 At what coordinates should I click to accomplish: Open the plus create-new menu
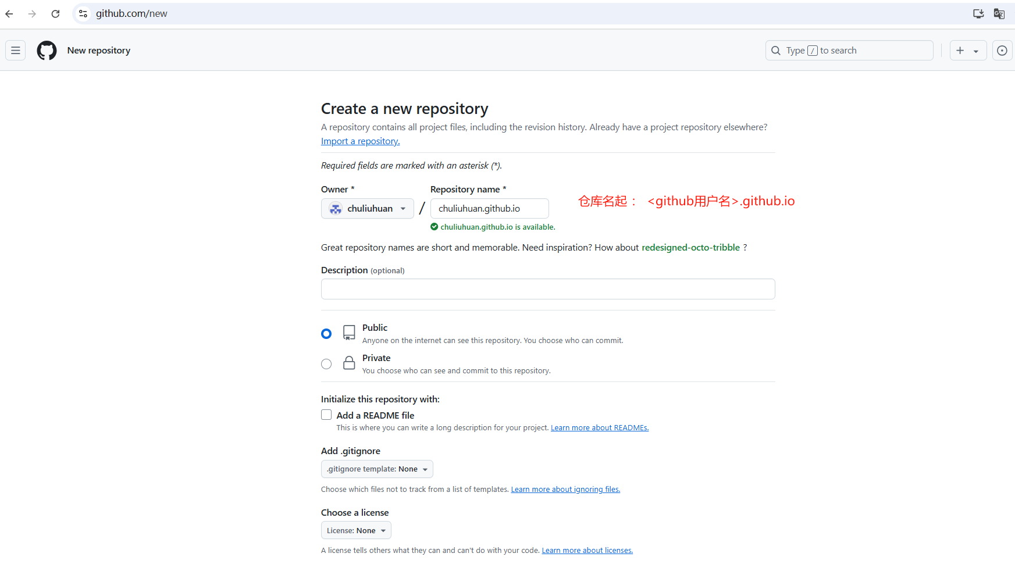[968, 51]
